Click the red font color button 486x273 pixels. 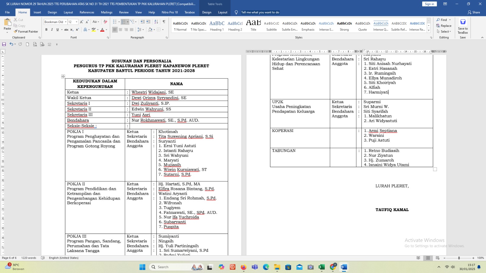point(102,30)
